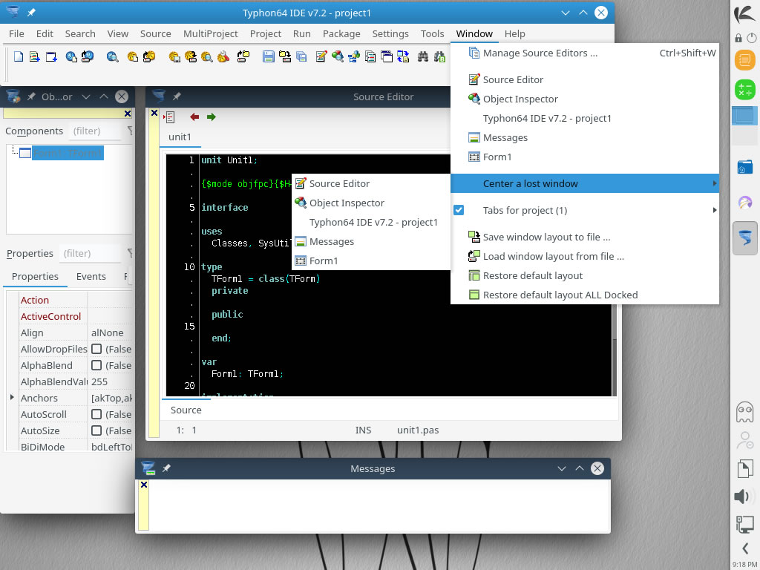Viewport: 760px width, 570px height.
Task: Click the magnifier globe icon in toolbar
Action: click(113, 56)
